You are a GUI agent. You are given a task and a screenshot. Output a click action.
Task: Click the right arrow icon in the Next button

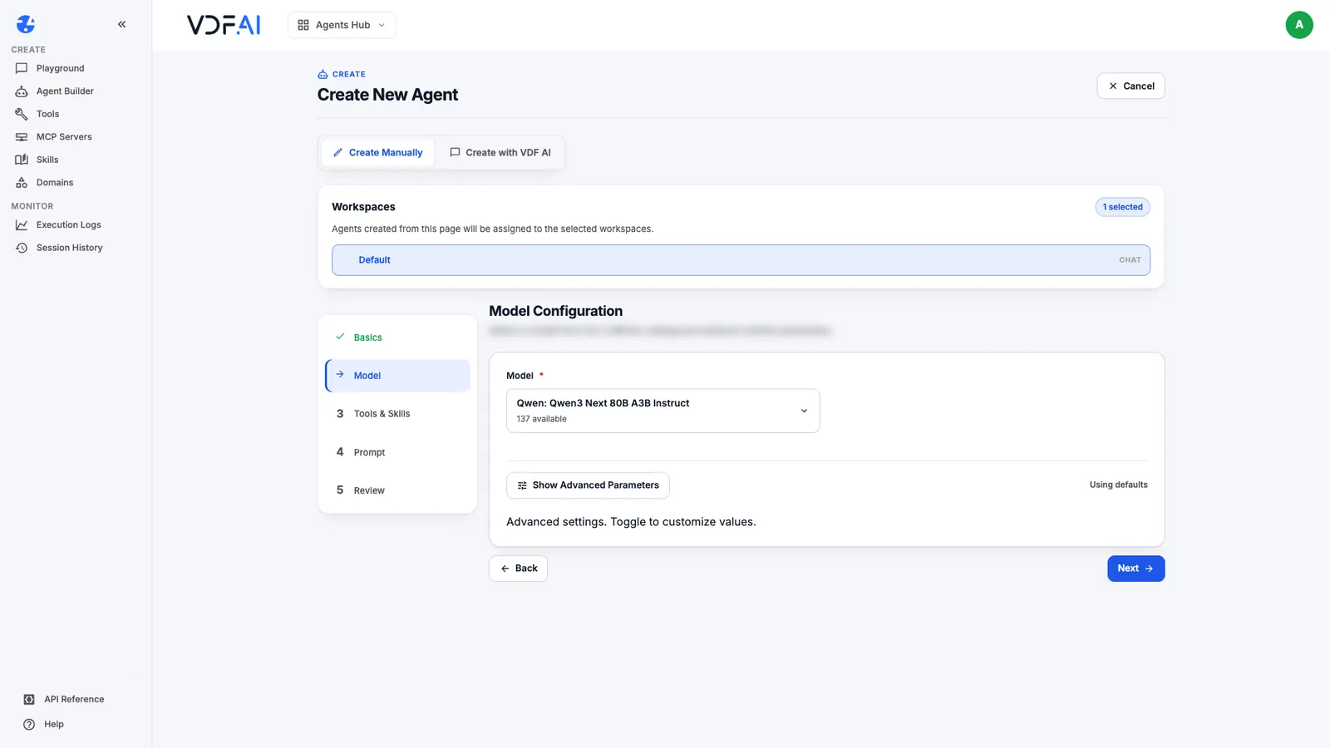[1149, 568]
